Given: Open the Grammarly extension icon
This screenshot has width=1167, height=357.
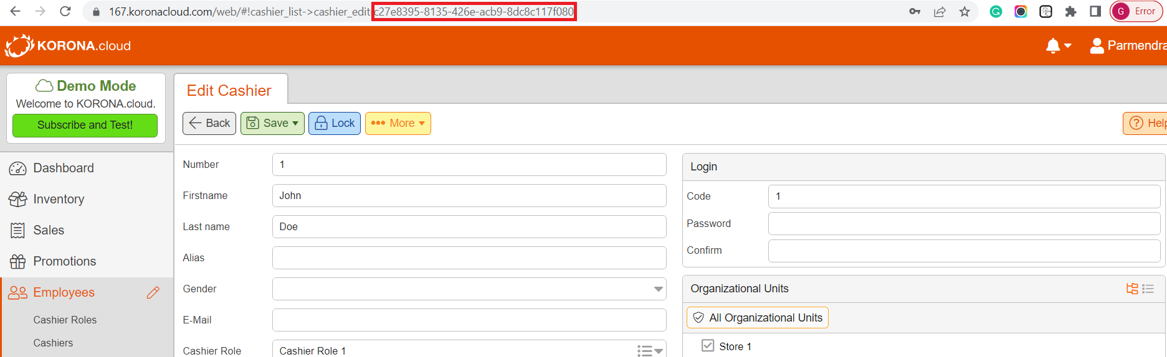Looking at the screenshot, I should coord(996,11).
